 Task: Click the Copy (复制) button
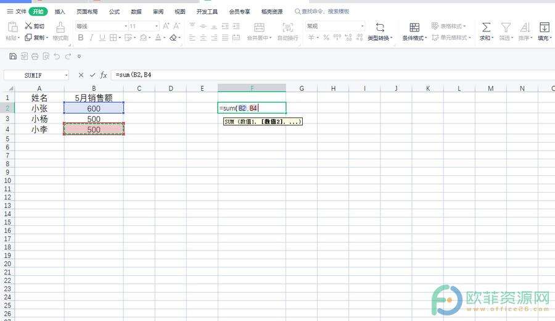pos(36,37)
